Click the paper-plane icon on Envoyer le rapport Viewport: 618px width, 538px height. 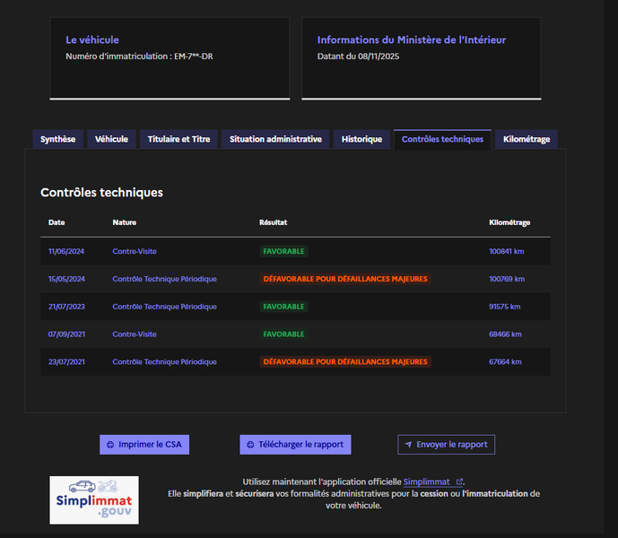pos(408,445)
